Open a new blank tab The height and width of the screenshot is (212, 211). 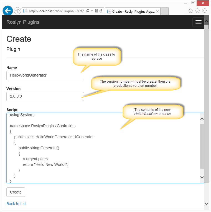click(164, 11)
